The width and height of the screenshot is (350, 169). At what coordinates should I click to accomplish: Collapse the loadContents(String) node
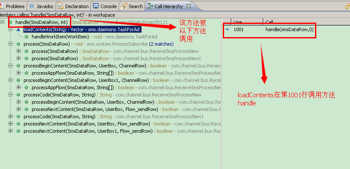(10, 29)
